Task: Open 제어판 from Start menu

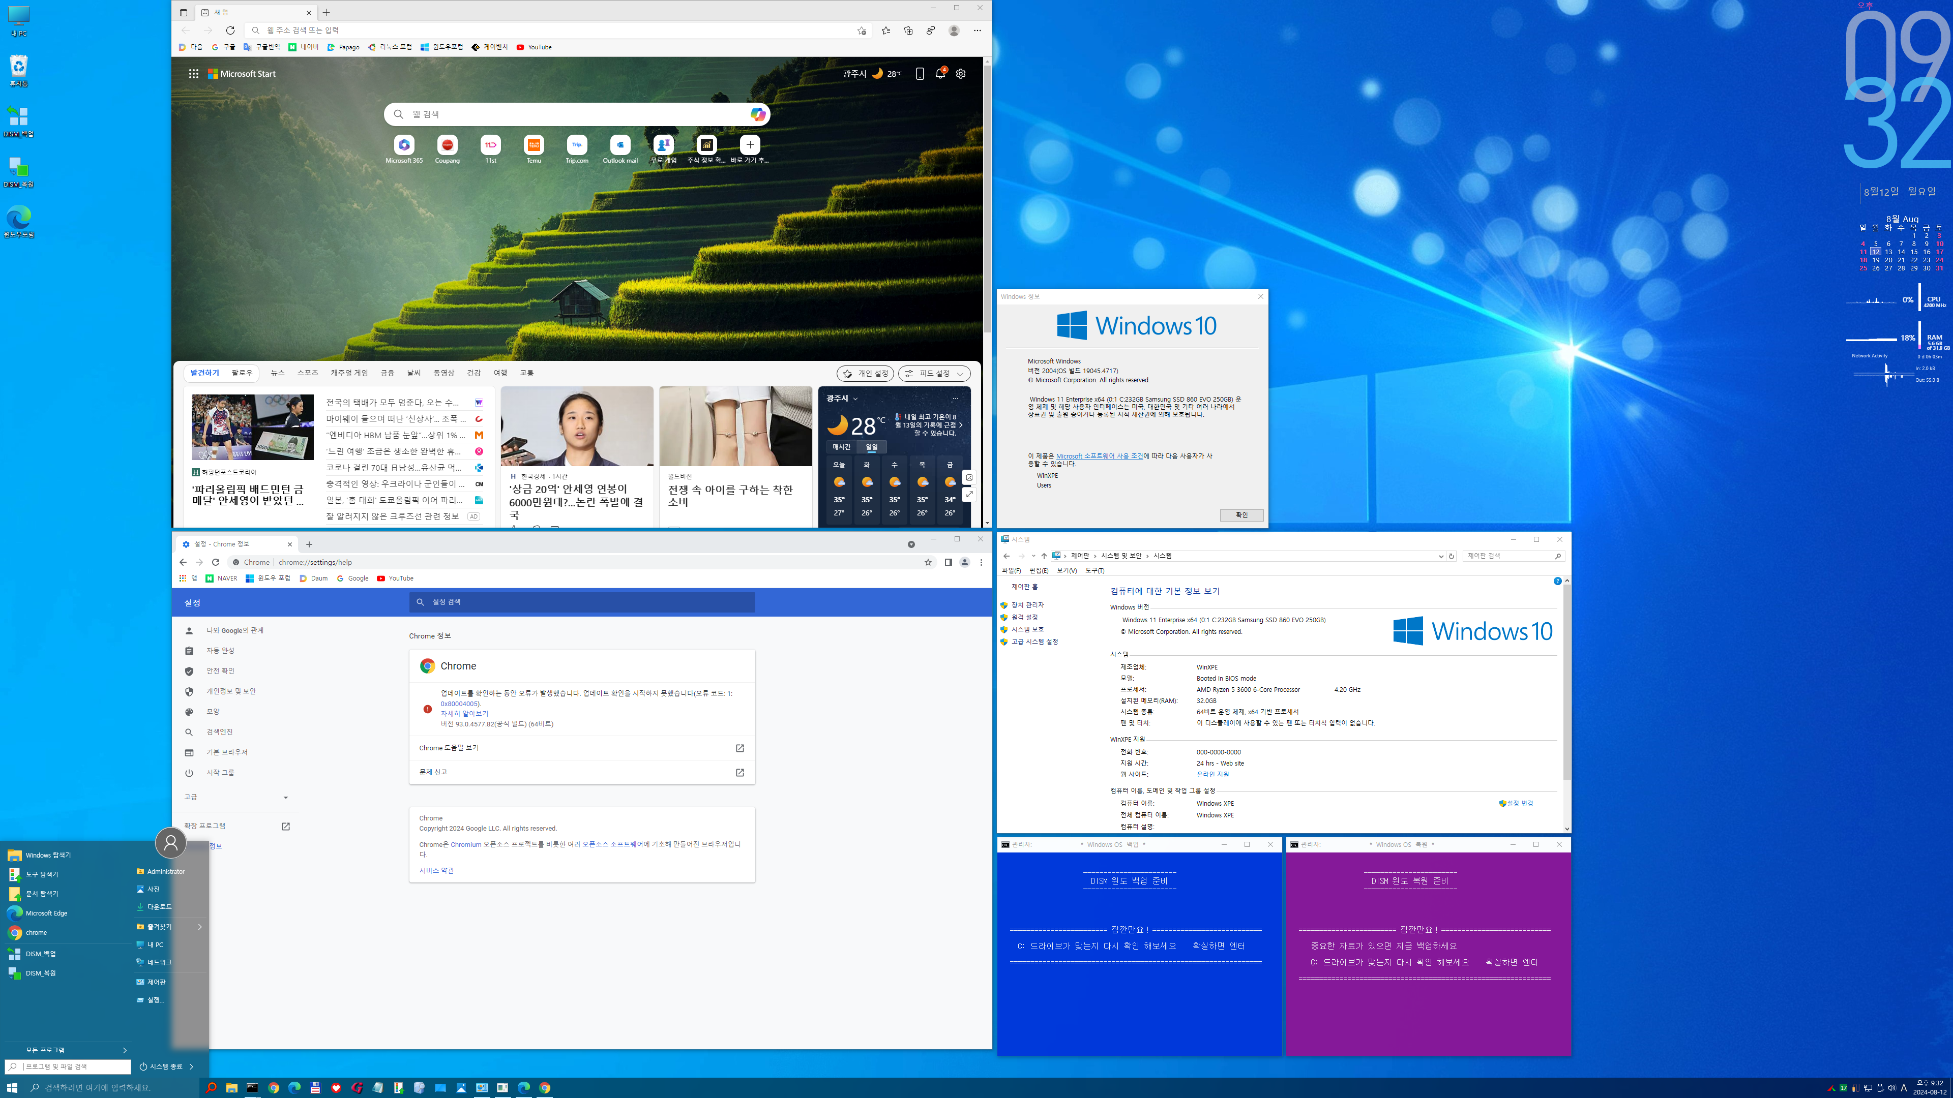Action: click(x=152, y=982)
